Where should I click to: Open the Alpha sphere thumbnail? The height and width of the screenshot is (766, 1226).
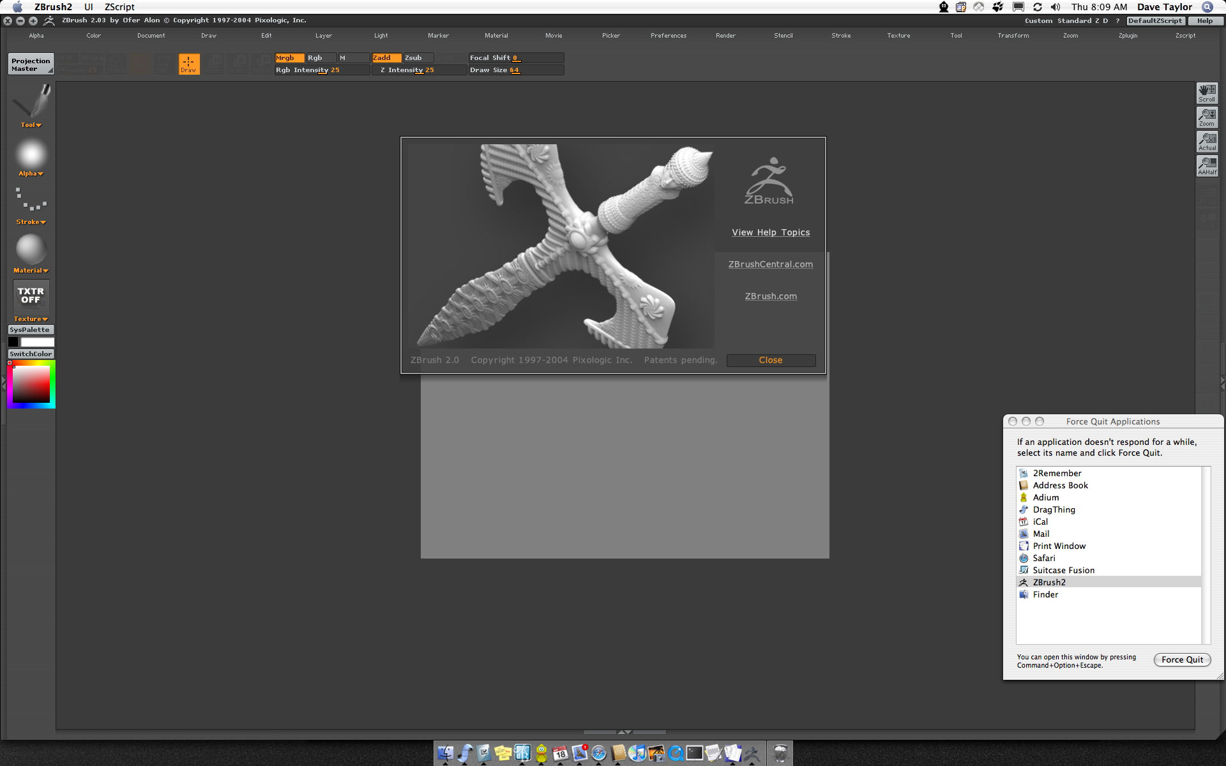click(31, 154)
